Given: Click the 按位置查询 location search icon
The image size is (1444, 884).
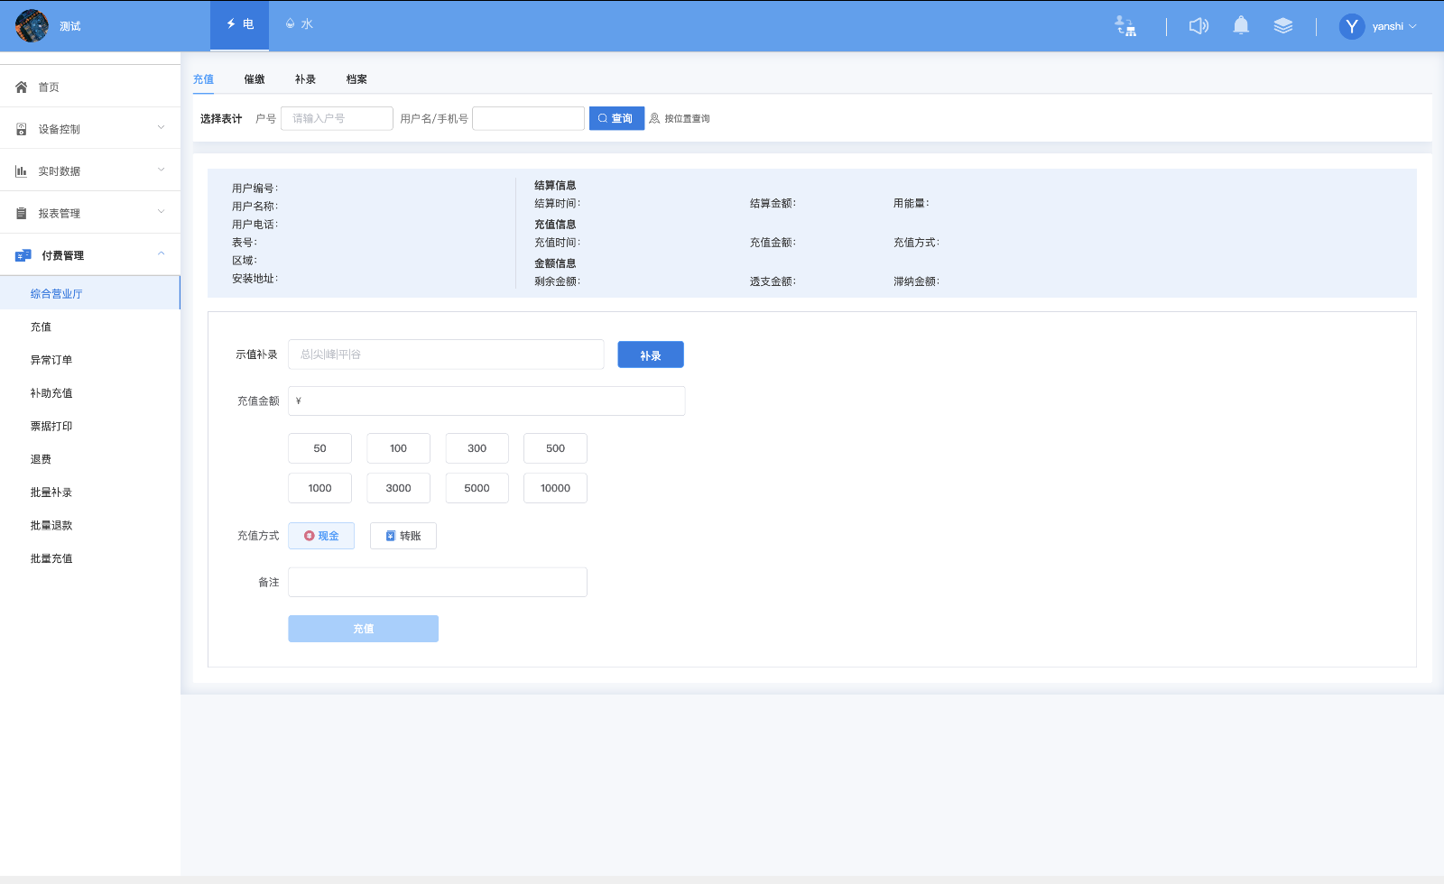Looking at the screenshot, I should coord(655,118).
